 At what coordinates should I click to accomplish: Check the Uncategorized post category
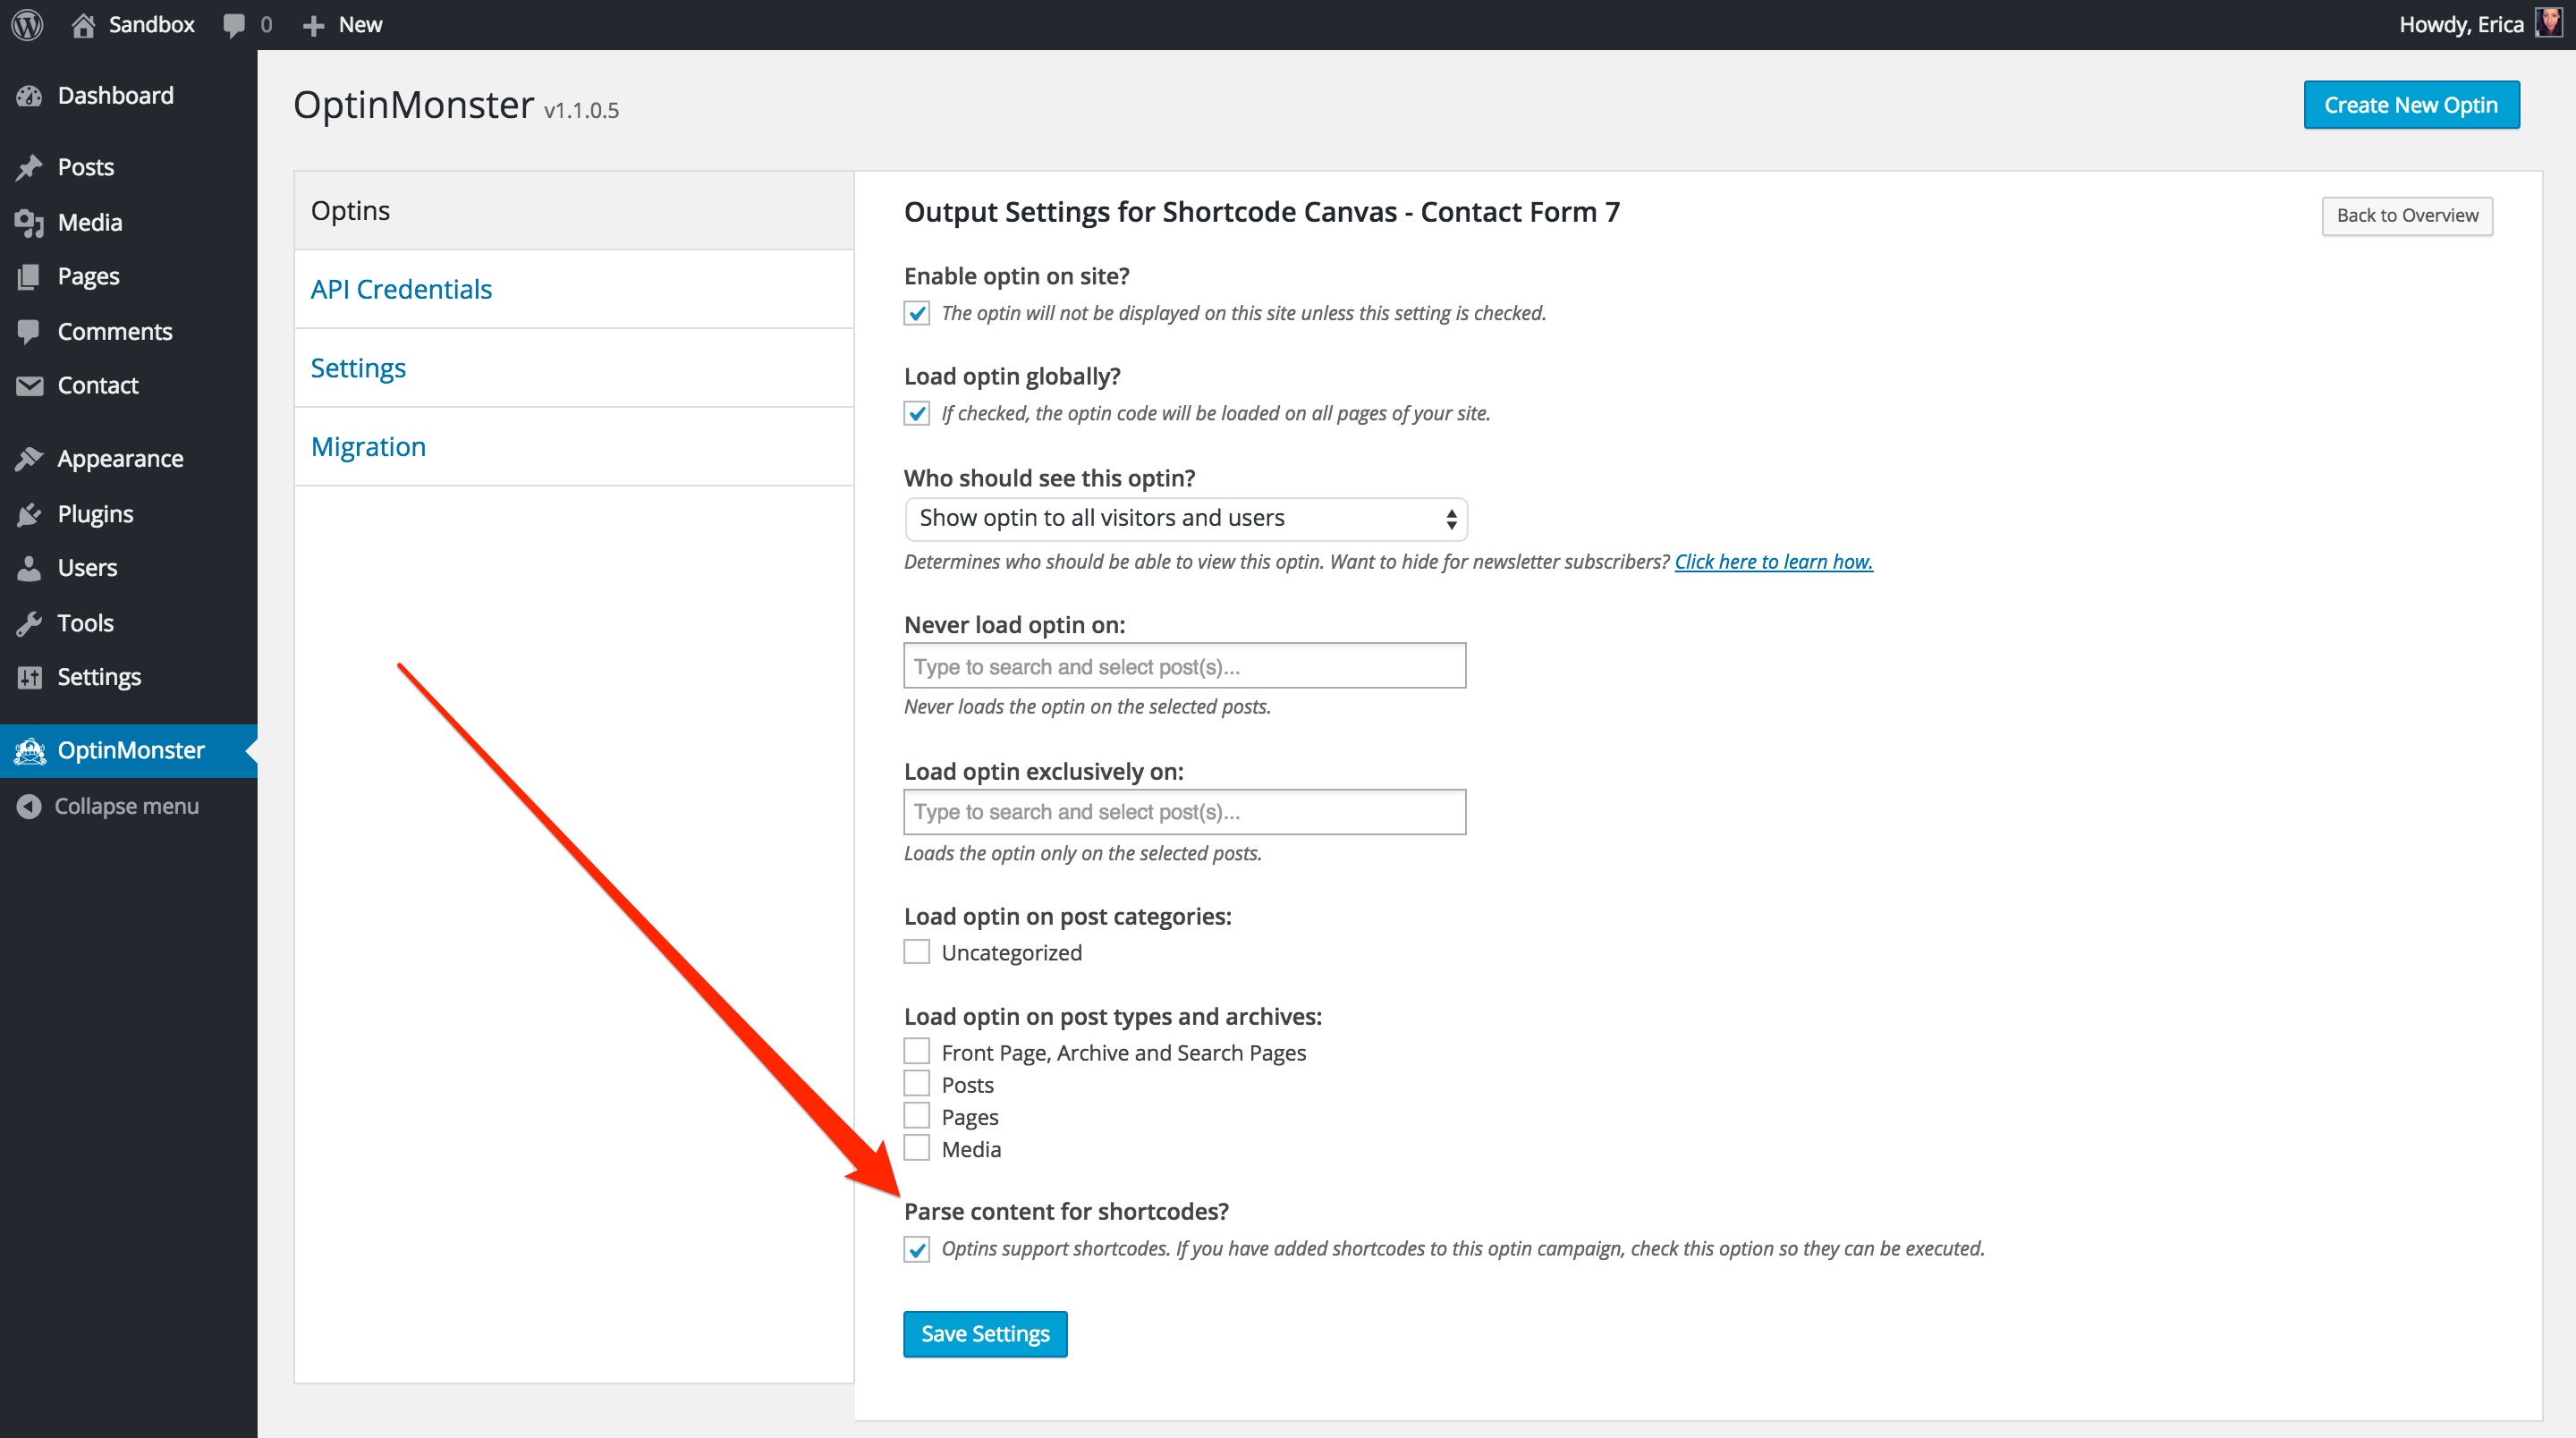pyautogui.click(x=916, y=951)
